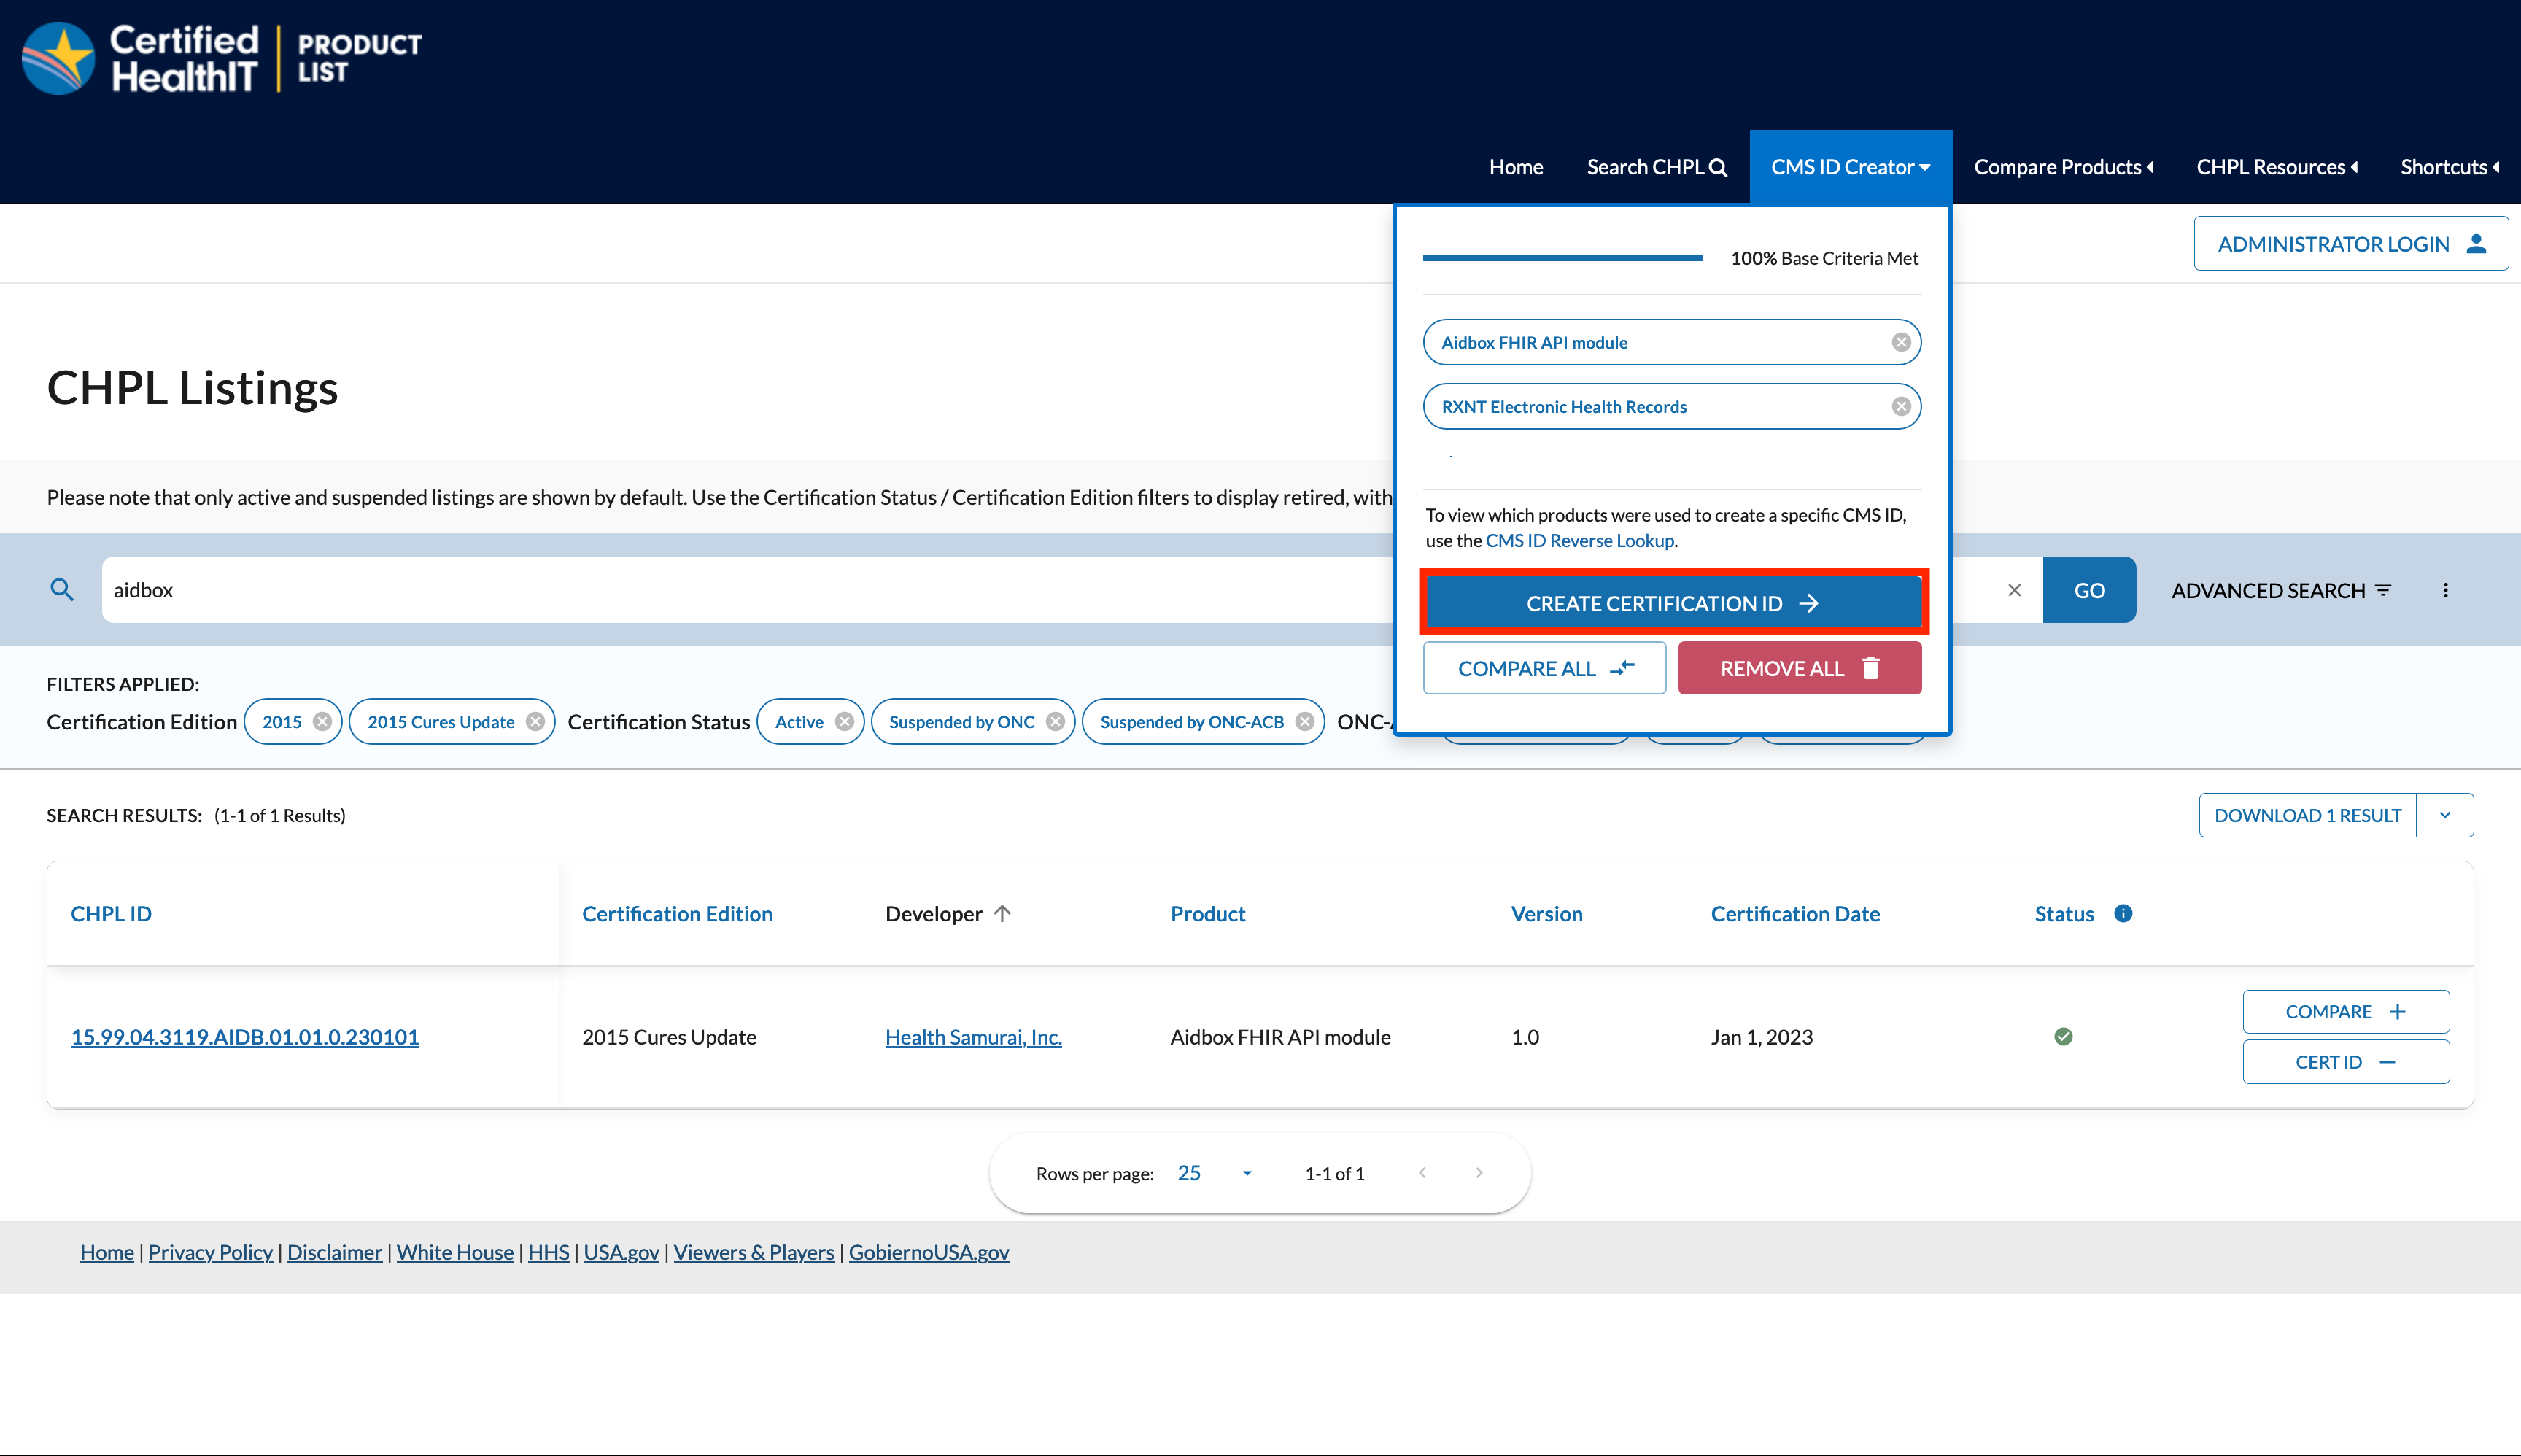Image resolution: width=2521 pixels, height=1456 pixels.
Task: Remove RXNT Electronic Health Records chip
Action: 1901,406
